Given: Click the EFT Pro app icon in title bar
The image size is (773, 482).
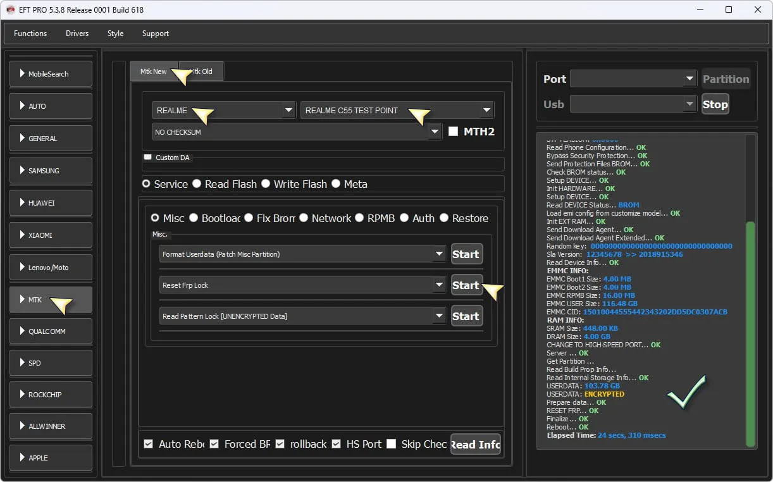Looking at the screenshot, I should 10,9.
